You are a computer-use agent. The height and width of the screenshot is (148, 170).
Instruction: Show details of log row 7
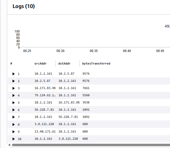(x=14, y=117)
